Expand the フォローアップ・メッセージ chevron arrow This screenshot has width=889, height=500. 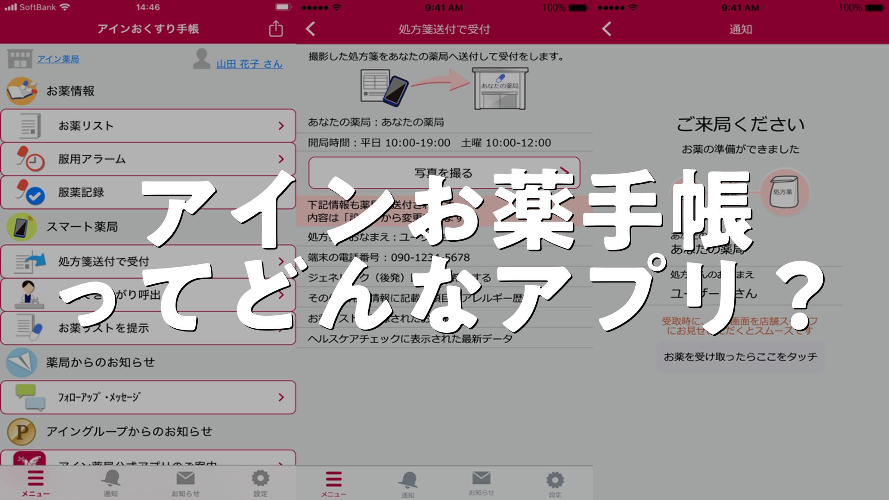click(281, 397)
